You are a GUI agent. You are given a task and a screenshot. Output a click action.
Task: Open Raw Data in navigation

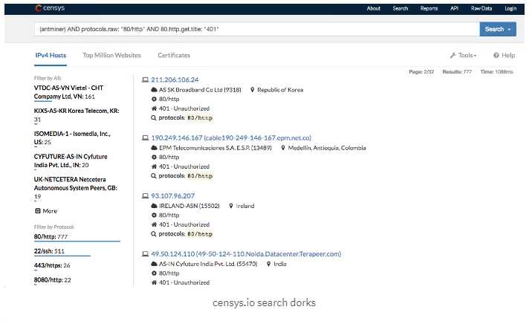[x=481, y=8]
